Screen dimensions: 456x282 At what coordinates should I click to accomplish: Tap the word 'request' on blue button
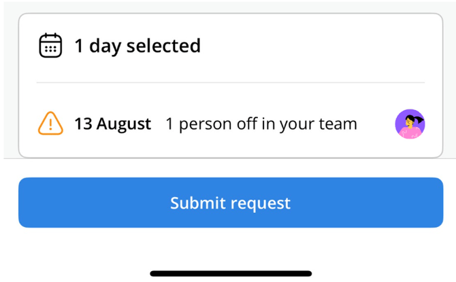(261, 204)
